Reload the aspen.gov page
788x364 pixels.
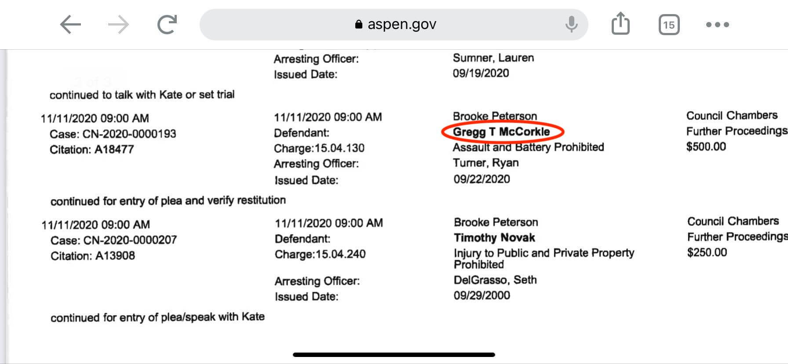167,25
